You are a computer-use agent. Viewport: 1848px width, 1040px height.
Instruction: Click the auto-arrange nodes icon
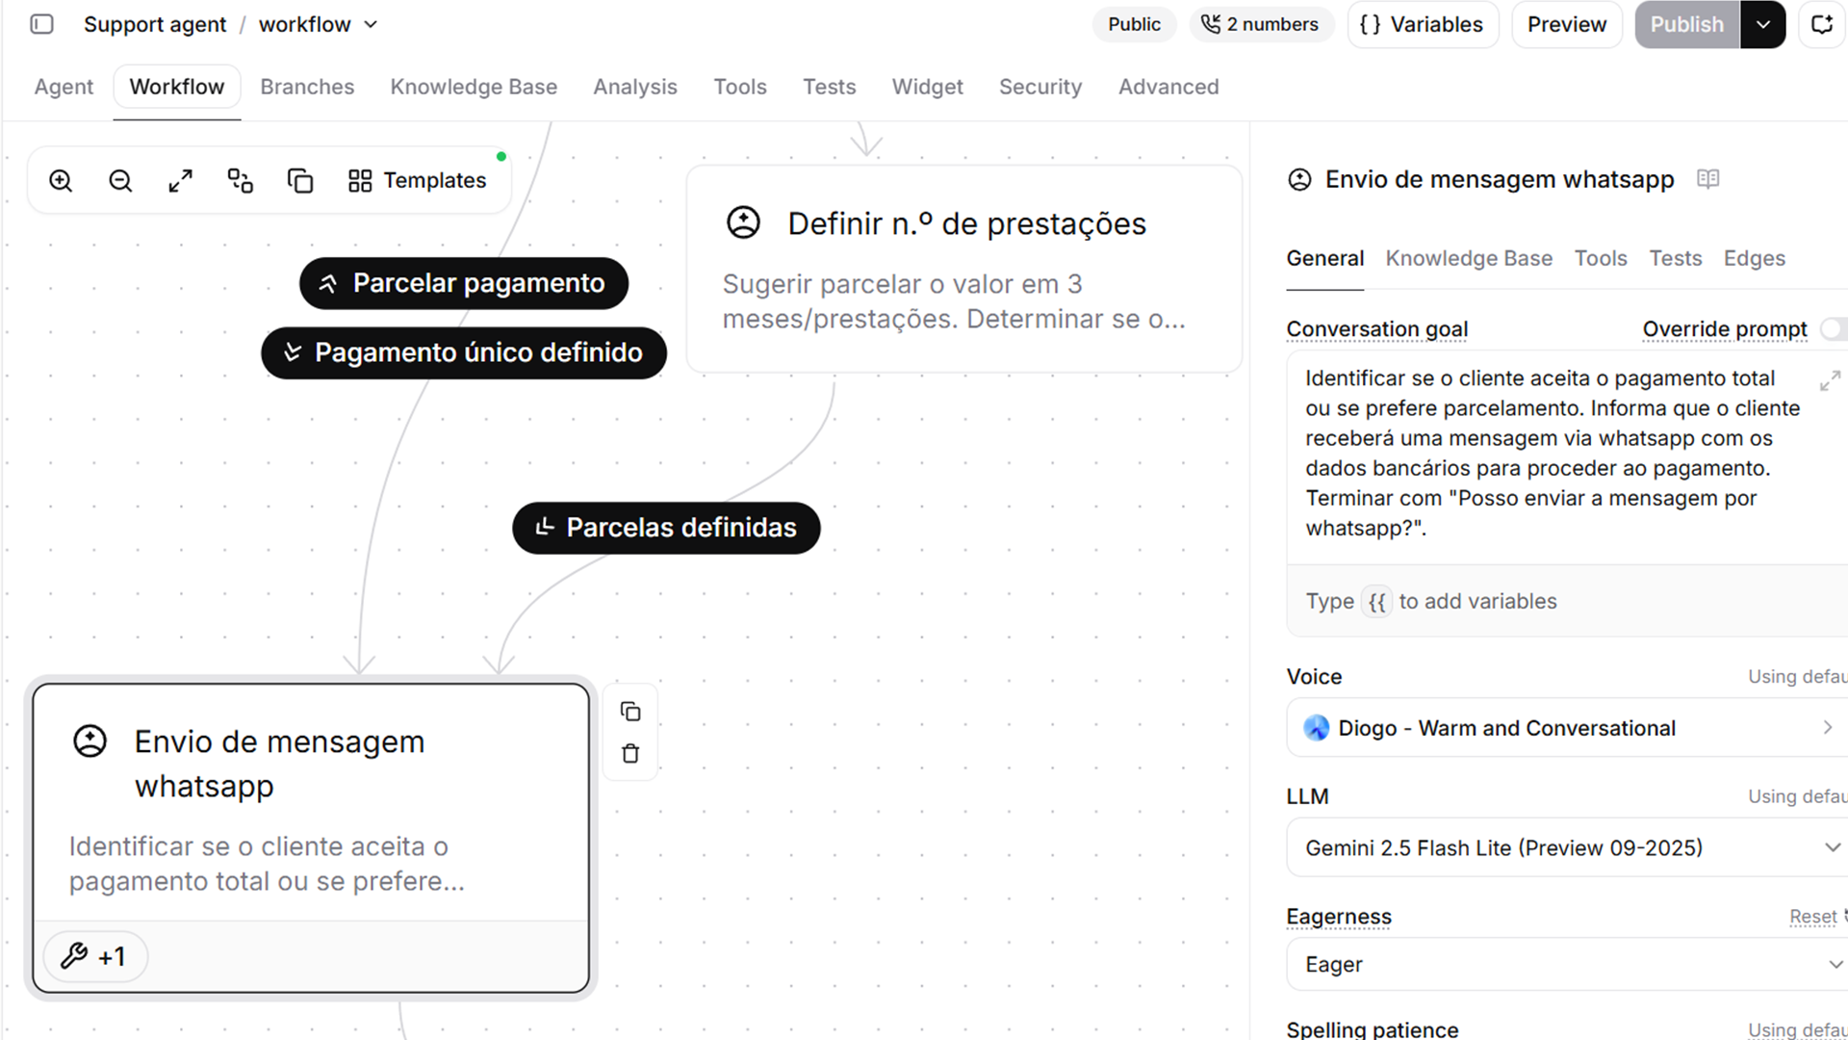[x=240, y=181]
